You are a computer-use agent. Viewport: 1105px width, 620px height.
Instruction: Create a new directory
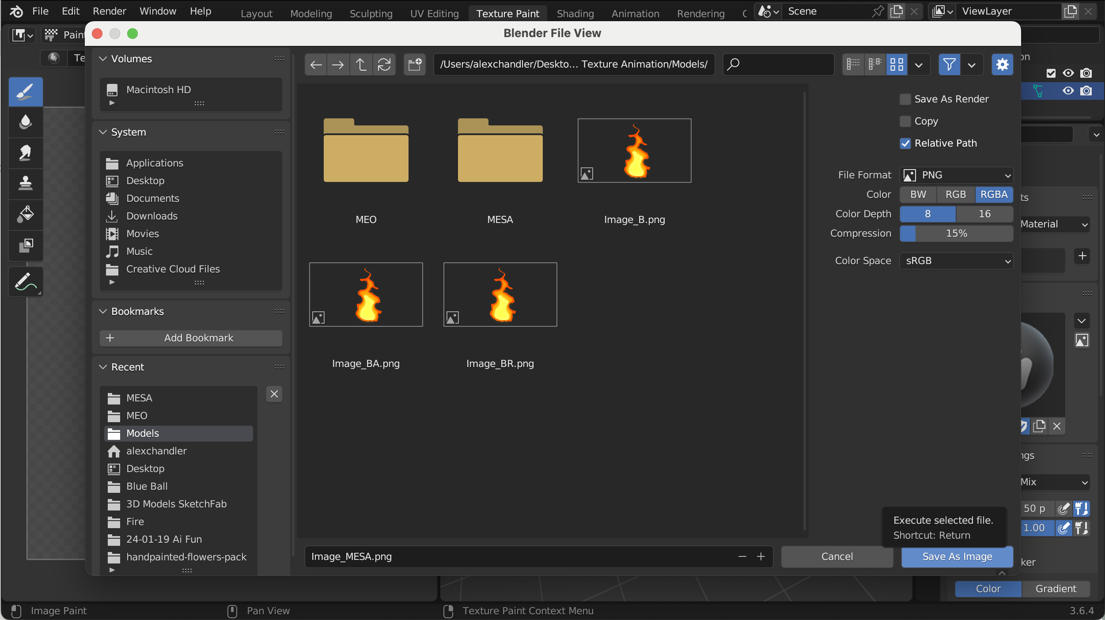tap(415, 64)
